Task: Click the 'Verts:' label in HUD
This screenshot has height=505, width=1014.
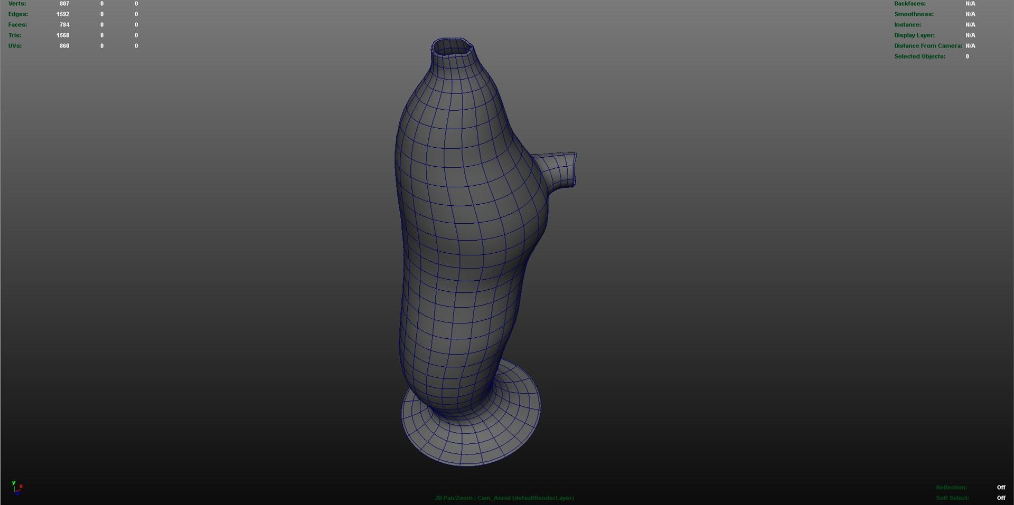Action: [17, 4]
